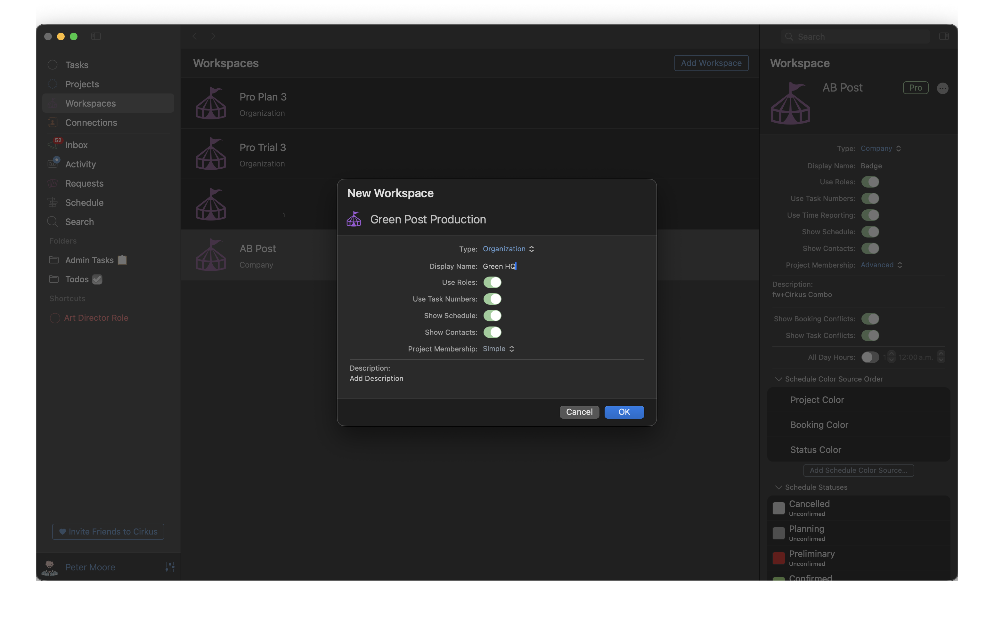The width and height of the screenshot is (994, 628).
Task: Click the Schedule signpost icon in sidebar
Action: coord(53,202)
